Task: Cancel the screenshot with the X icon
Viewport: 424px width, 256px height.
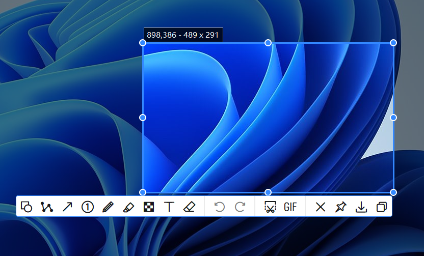Action: point(320,207)
